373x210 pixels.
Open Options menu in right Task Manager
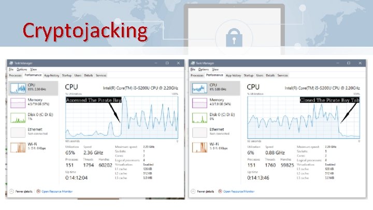click(204, 69)
